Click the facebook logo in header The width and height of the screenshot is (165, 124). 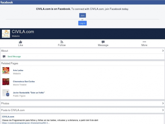[x=7, y=2]
